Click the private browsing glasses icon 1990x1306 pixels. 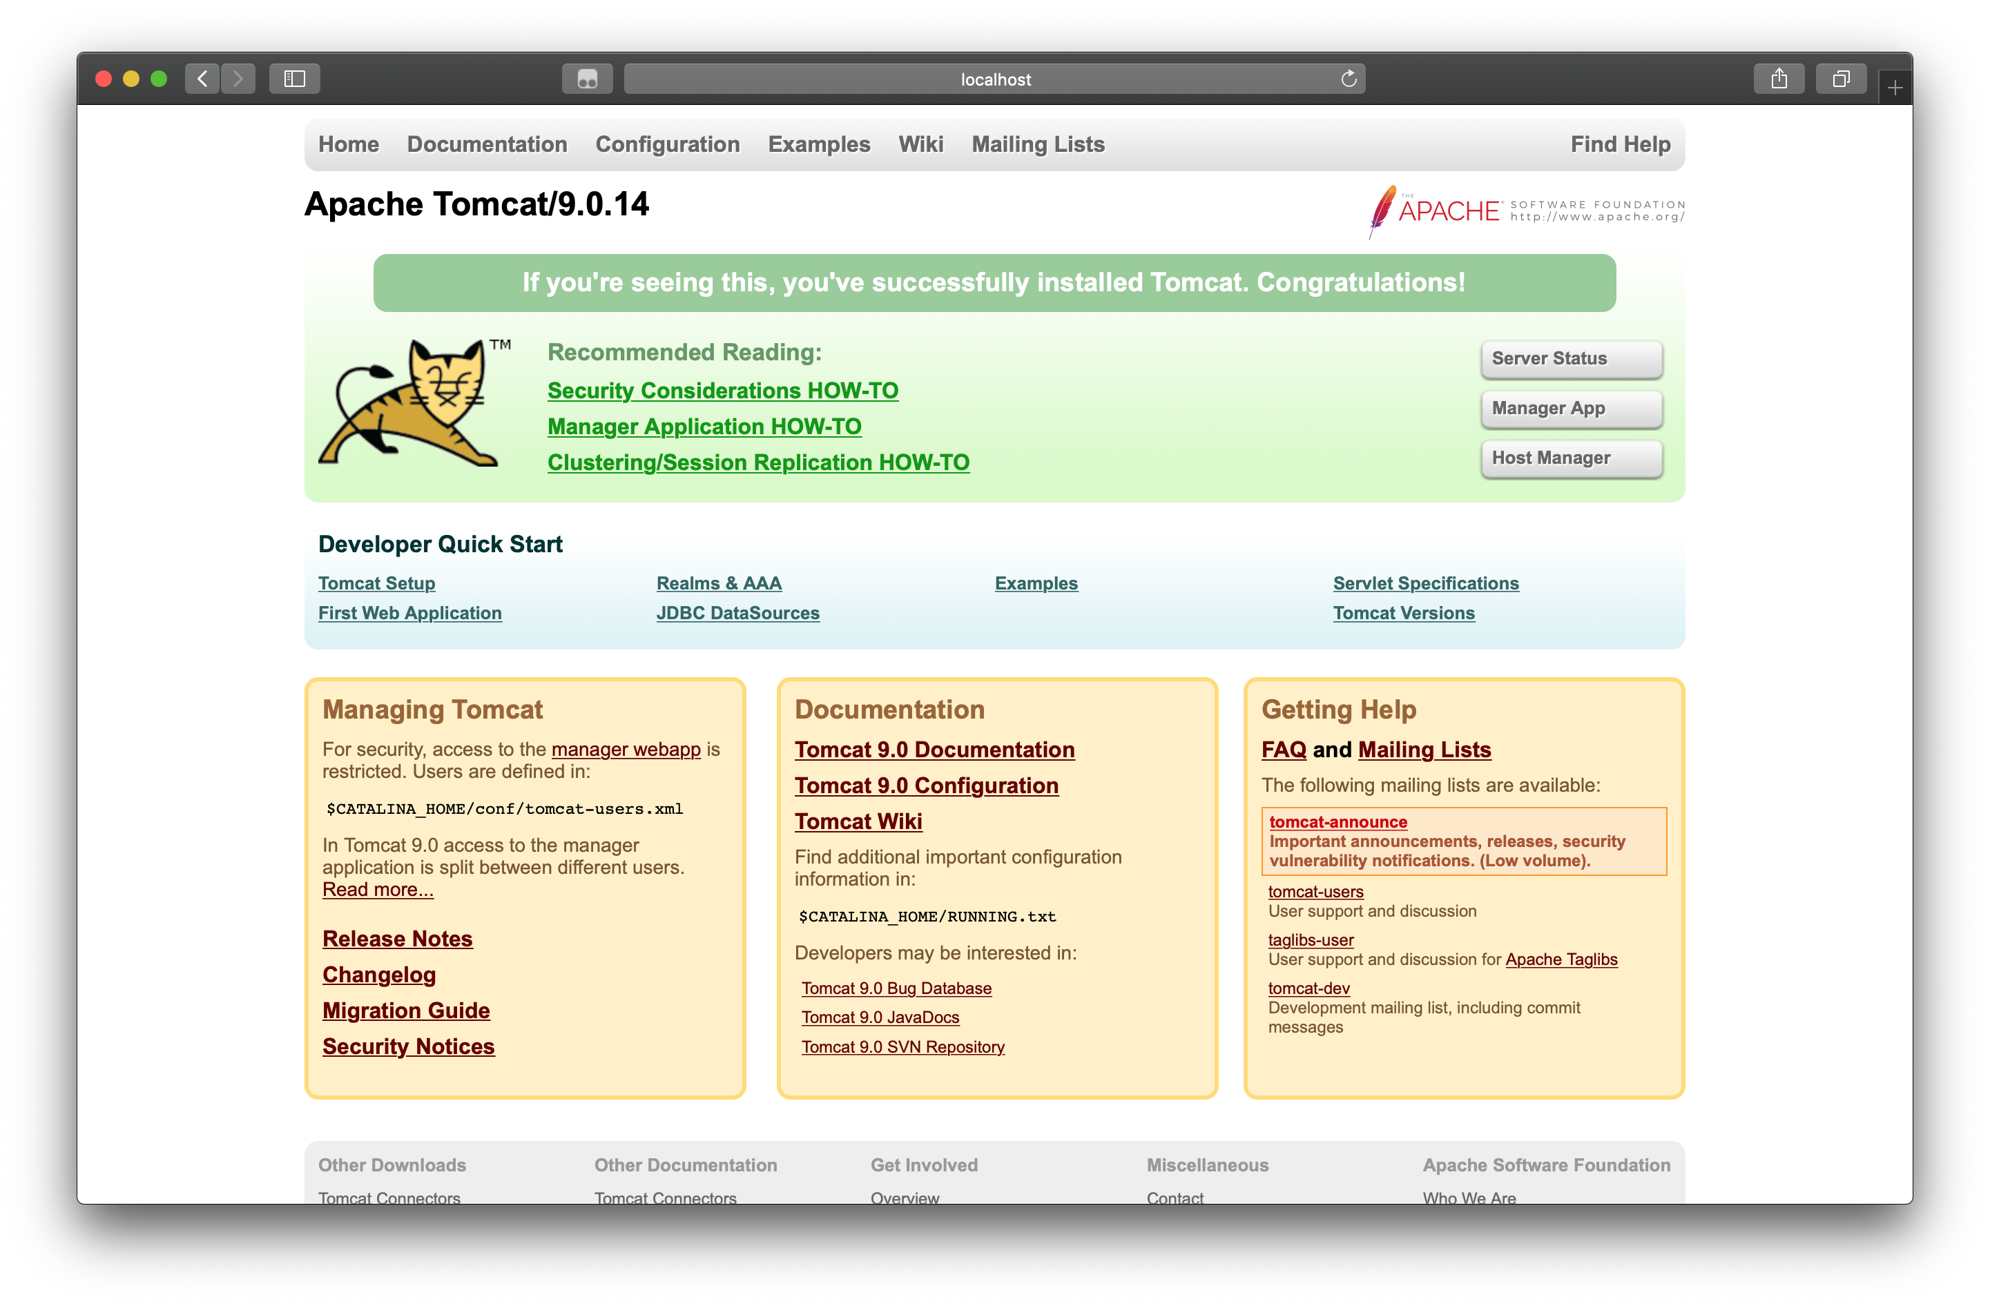pyautogui.click(x=587, y=79)
